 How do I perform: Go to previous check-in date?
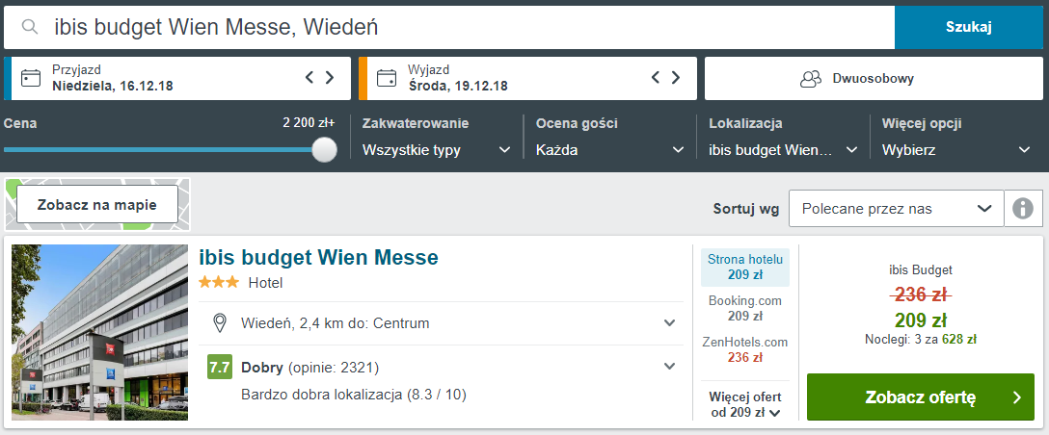click(309, 78)
